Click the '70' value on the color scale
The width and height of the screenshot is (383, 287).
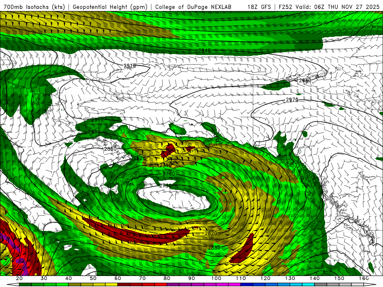[142, 278]
